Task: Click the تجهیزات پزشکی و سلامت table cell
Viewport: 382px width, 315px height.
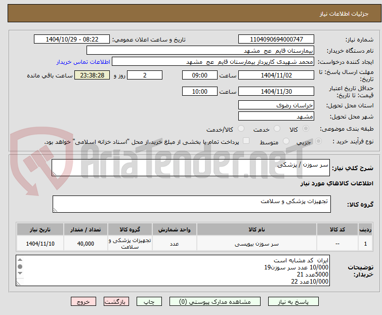Action: [x=130, y=244]
